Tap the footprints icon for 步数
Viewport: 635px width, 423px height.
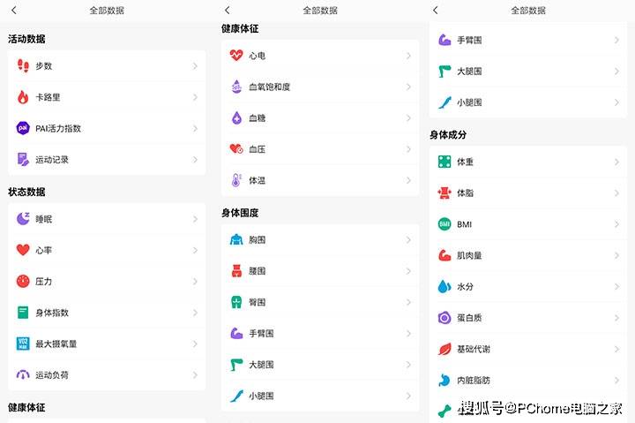pos(23,65)
